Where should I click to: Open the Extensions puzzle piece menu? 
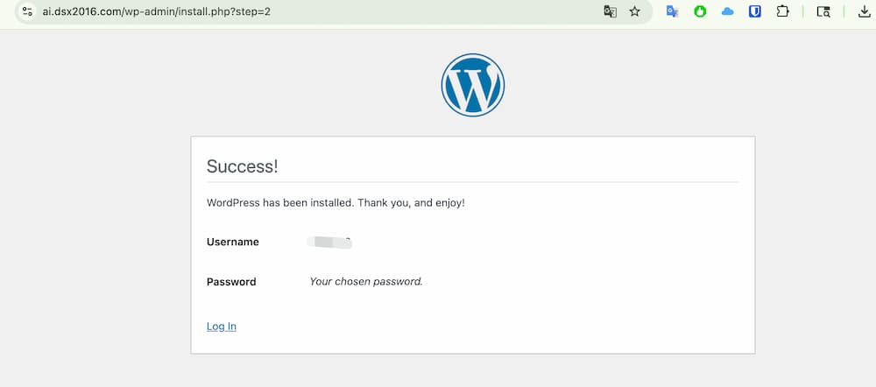782,11
